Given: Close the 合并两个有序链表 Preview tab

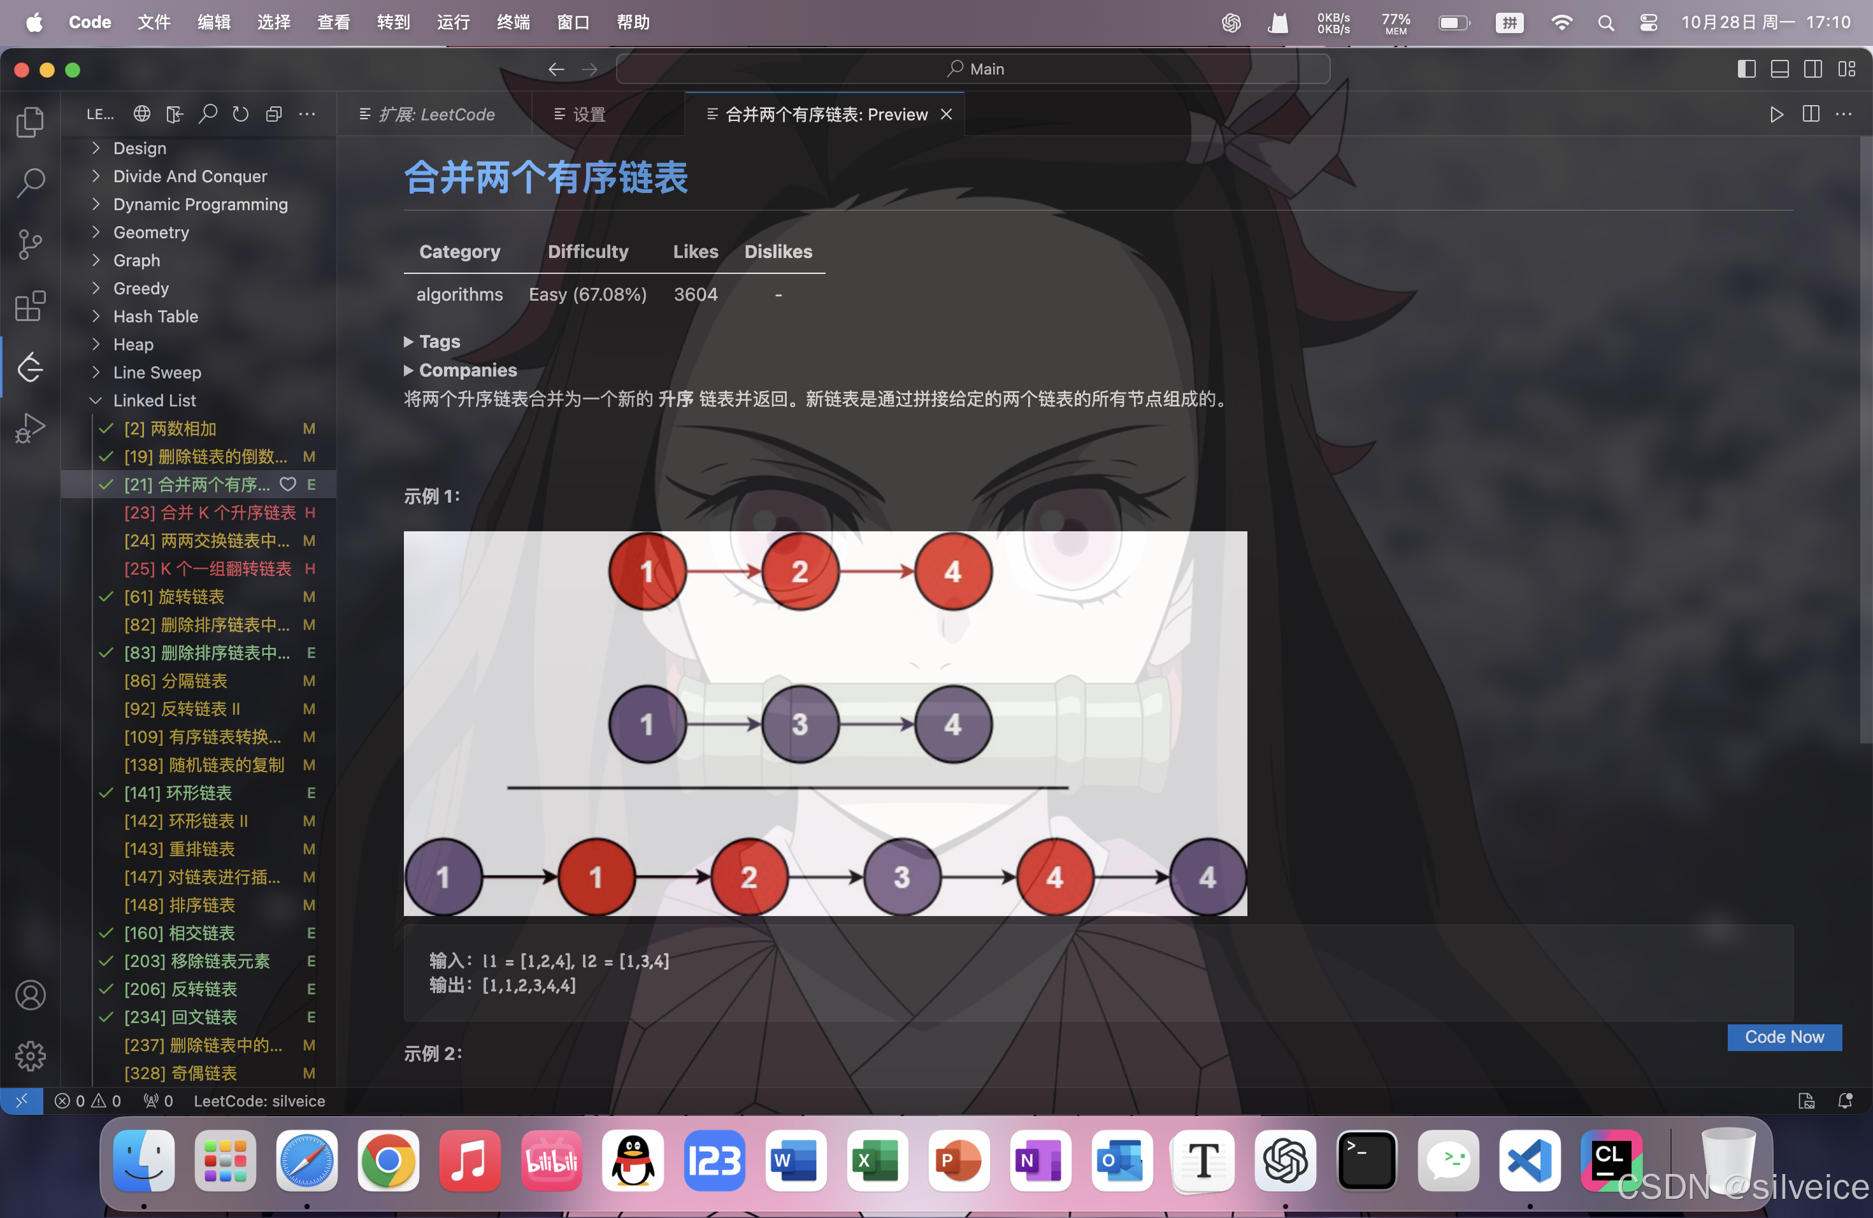Looking at the screenshot, I should pos(947,114).
